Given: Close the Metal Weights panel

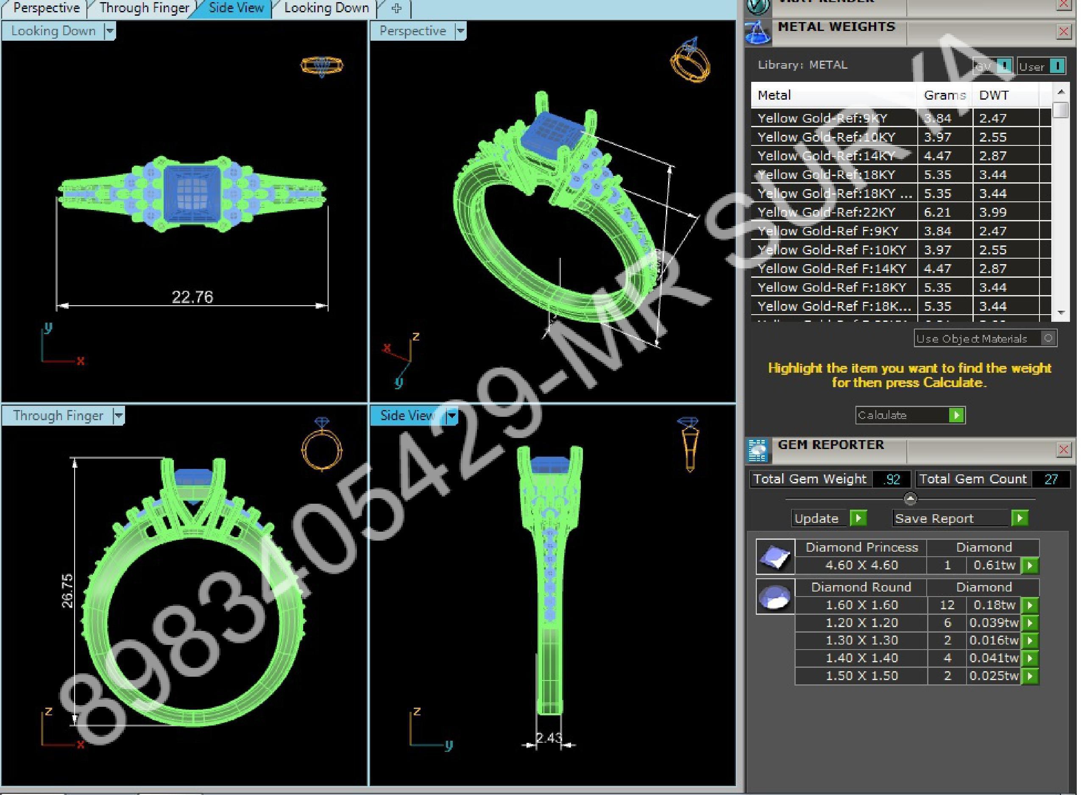Looking at the screenshot, I should point(1063,32).
